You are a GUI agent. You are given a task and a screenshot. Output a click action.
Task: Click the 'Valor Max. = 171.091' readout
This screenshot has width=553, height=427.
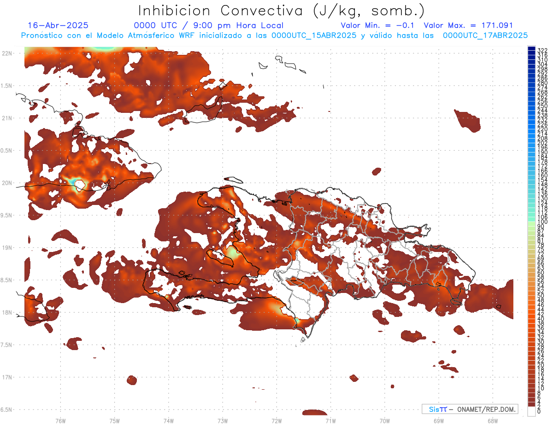[468, 25]
